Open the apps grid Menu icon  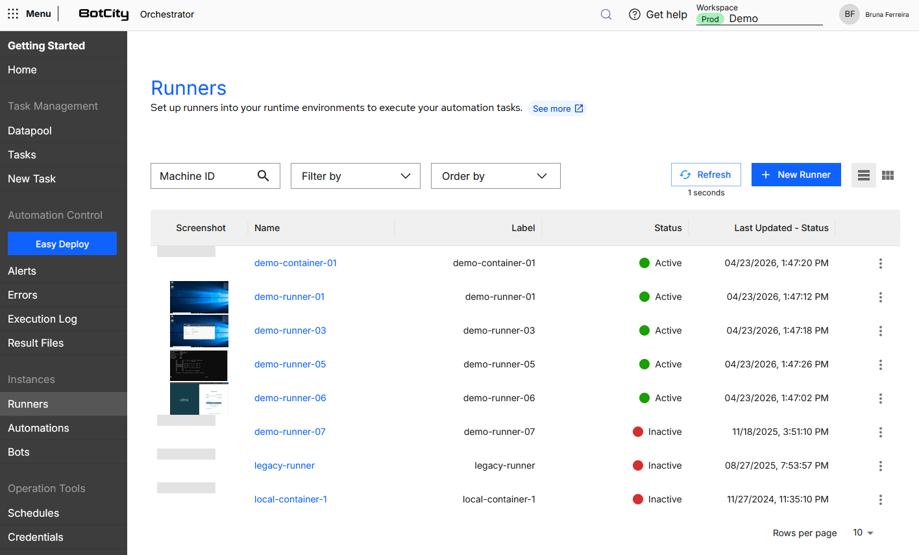pos(13,14)
